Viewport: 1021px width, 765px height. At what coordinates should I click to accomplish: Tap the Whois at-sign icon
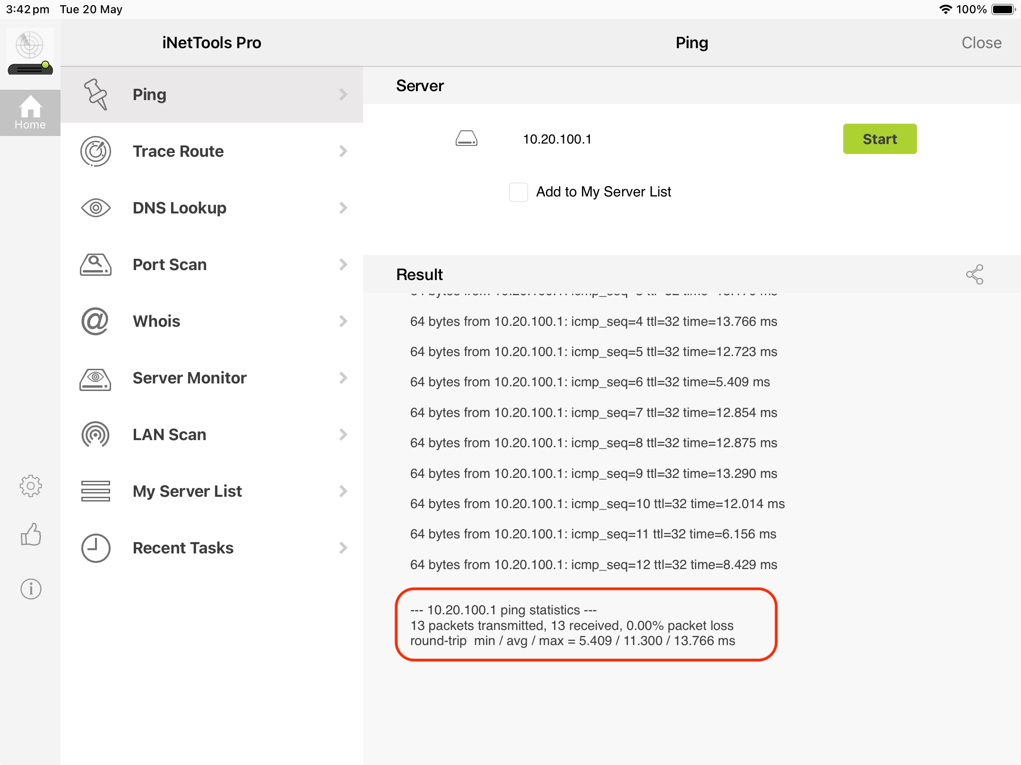tap(95, 321)
